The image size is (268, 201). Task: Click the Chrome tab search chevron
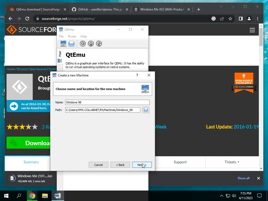(x=221, y=7)
